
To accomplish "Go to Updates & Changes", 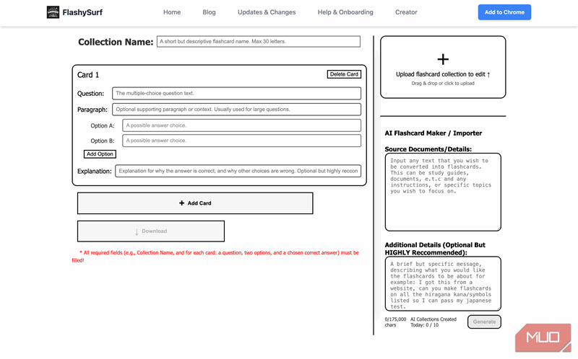I will click(267, 12).
